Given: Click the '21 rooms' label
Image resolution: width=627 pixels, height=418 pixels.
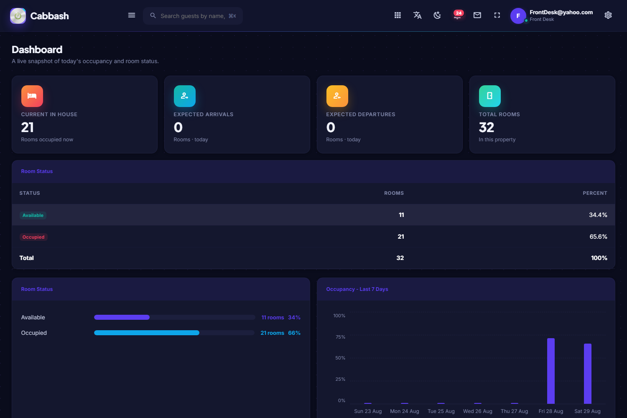Looking at the screenshot, I should pyautogui.click(x=272, y=333).
